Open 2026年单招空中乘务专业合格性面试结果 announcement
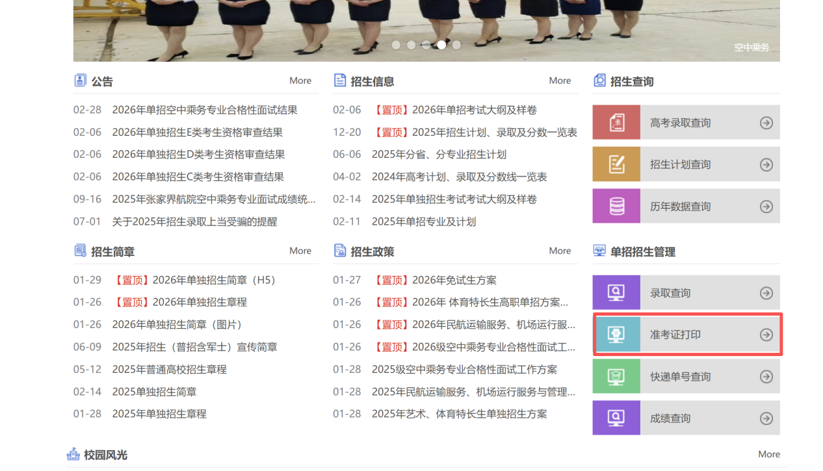823x471 pixels. [204, 110]
